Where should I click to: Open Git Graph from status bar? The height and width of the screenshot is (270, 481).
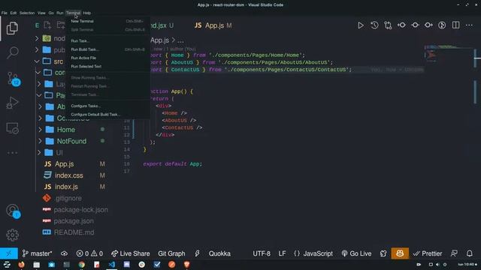click(171, 253)
